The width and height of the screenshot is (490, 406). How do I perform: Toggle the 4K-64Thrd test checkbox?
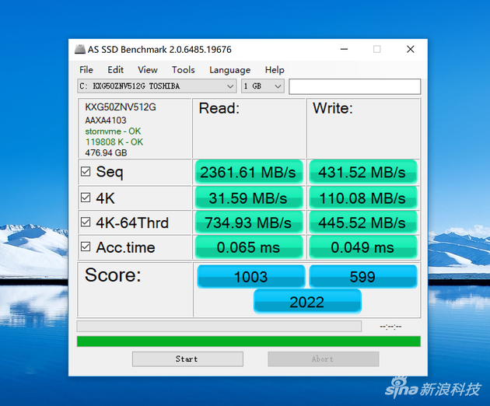point(86,222)
